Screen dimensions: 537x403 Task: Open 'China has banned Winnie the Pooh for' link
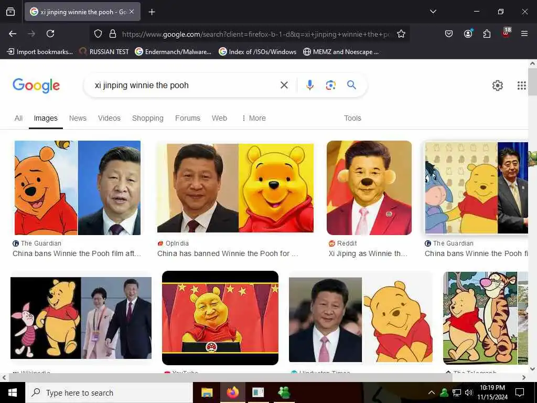pos(228,253)
